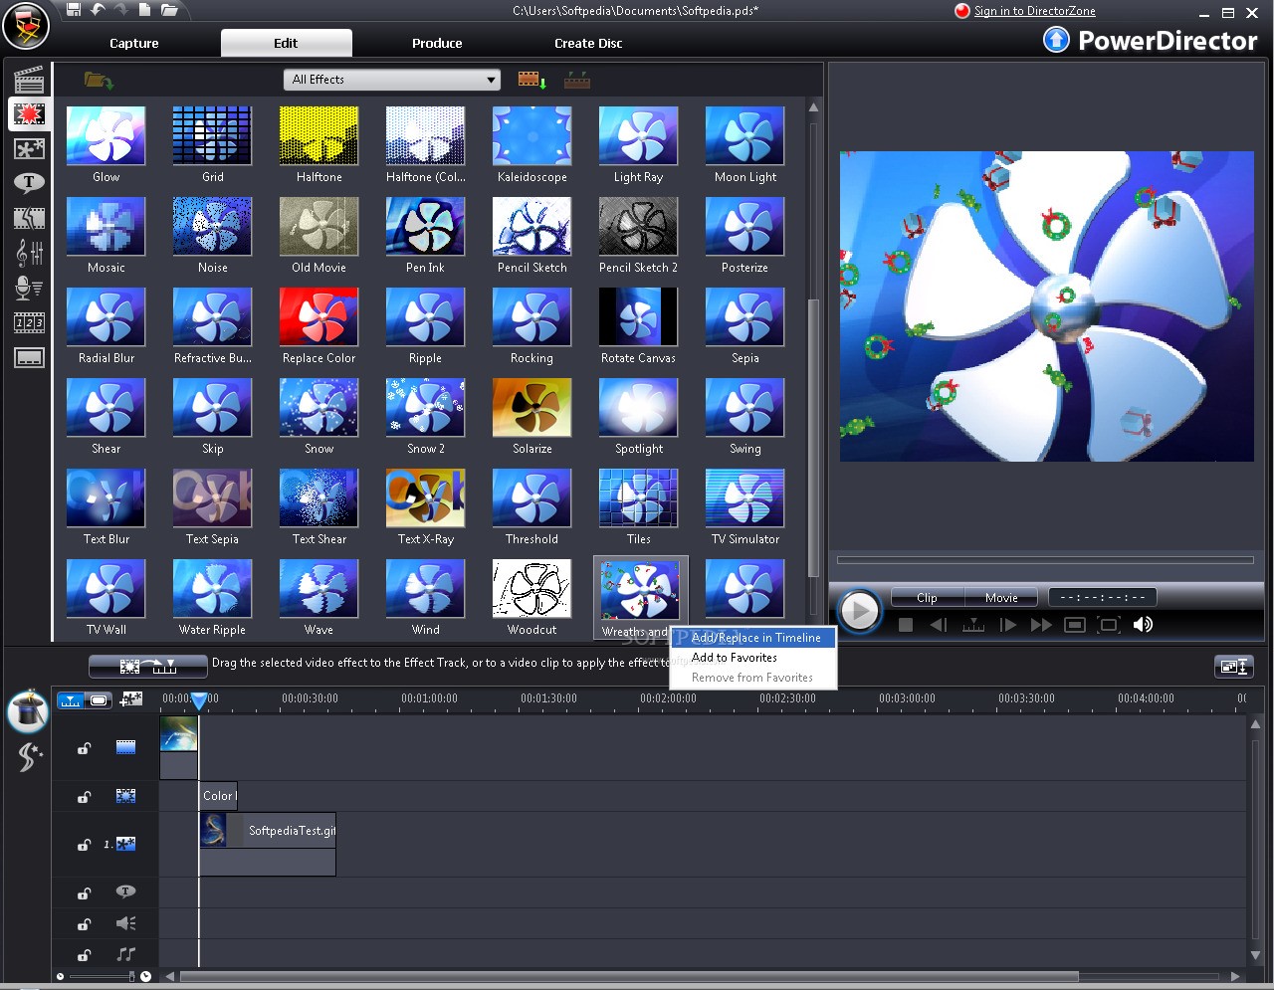Click Sign in to DirectorZone link

click(1034, 11)
